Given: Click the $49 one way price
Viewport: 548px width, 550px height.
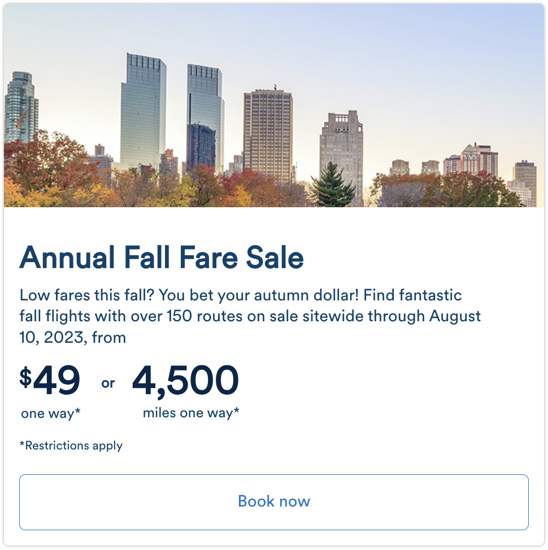Looking at the screenshot, I should pyautogui.click(x=50, y=381).
